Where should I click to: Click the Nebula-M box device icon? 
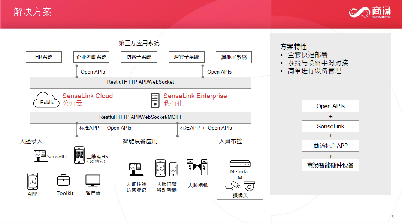[240, 163]
